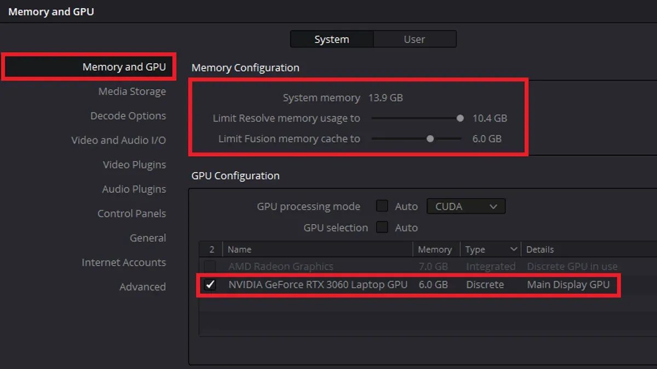Open Advanced settings in sidebar
Screen dimensions: 657x369
click(142, 286)
